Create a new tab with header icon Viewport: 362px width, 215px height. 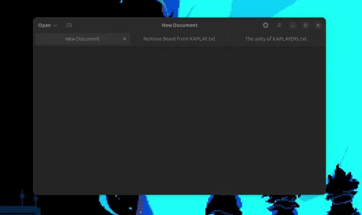pos(69,25)
